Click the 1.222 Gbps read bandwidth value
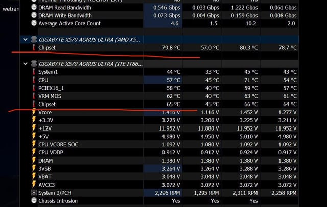327x207 pixels. (x=244, y=8)
